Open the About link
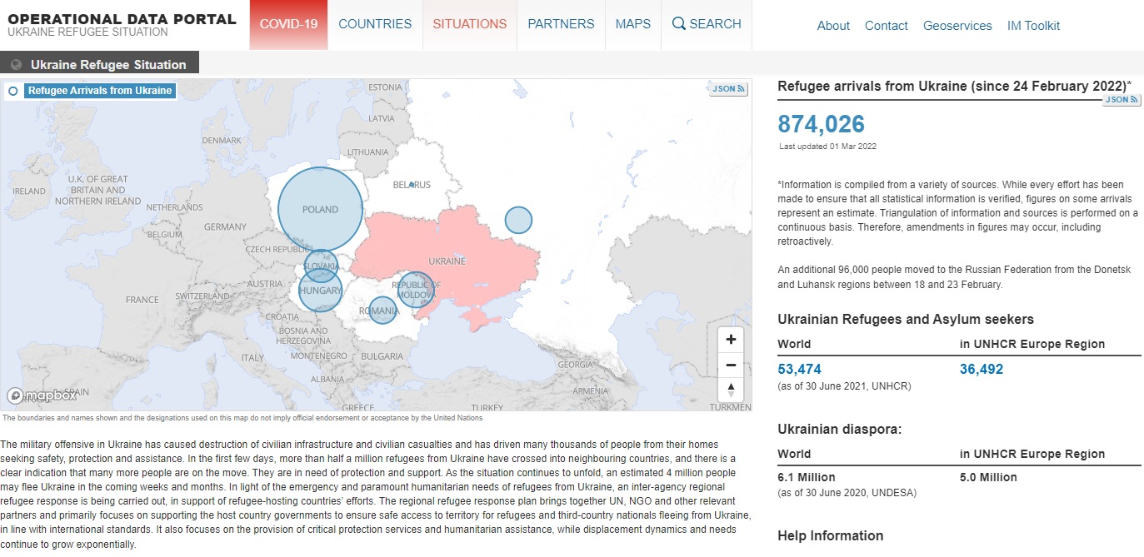The image size is (1144, 557). [833, 26]
